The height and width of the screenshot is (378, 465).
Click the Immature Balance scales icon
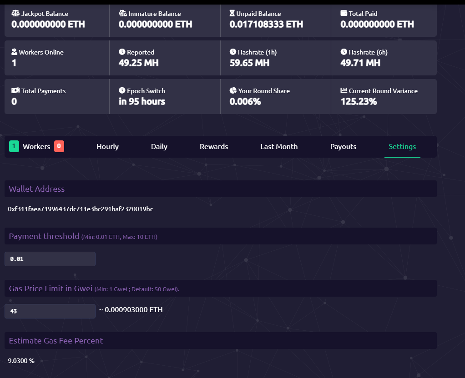tap(123, 14)
